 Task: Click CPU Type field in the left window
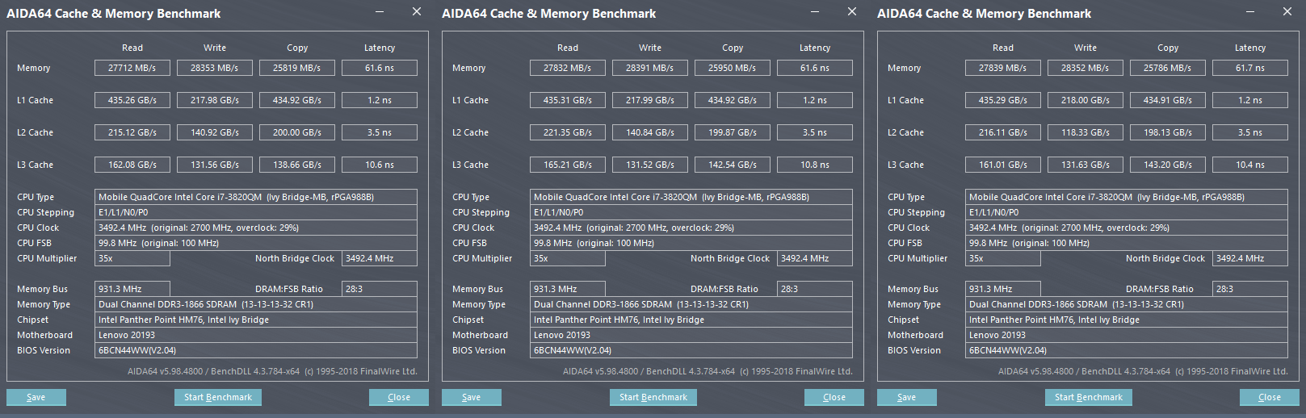[256, 197]
